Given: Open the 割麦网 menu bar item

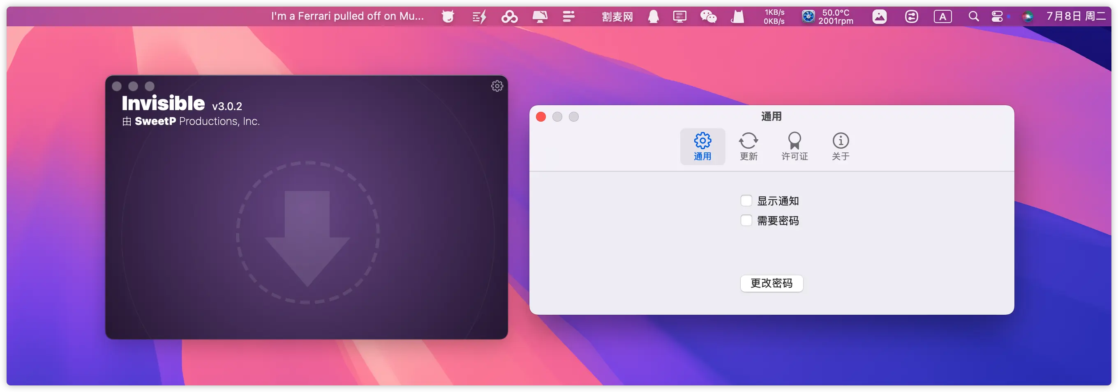Looking at the screenshot, I should pos(617,16).
